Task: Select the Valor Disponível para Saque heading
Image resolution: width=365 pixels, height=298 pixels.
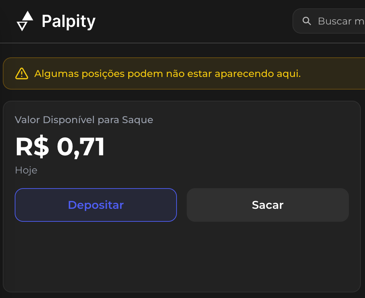Action: tap(84, 120)
